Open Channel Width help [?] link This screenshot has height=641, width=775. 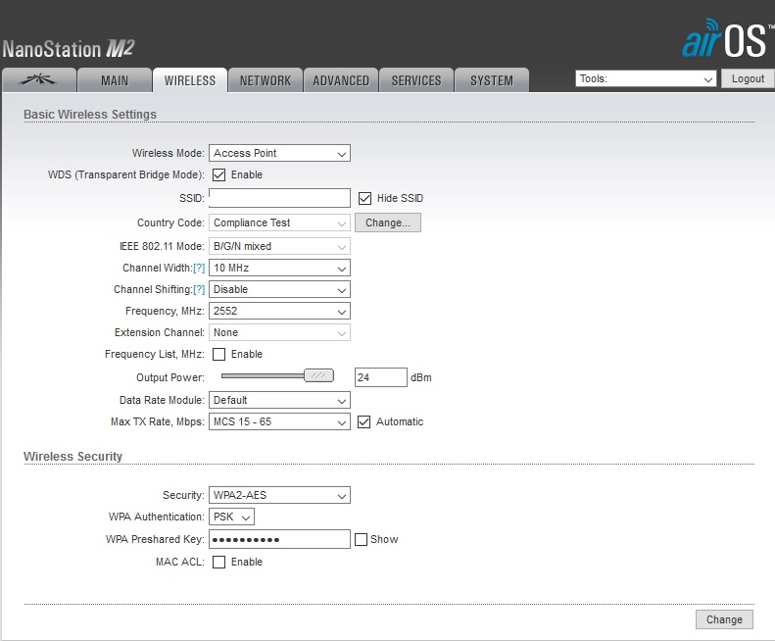199,268
